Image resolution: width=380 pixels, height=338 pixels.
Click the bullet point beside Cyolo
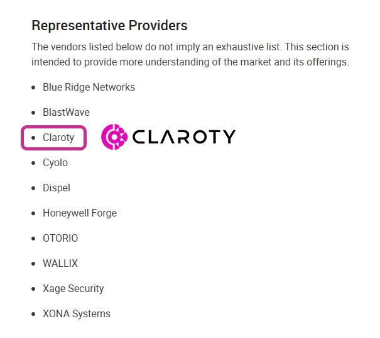34,163
